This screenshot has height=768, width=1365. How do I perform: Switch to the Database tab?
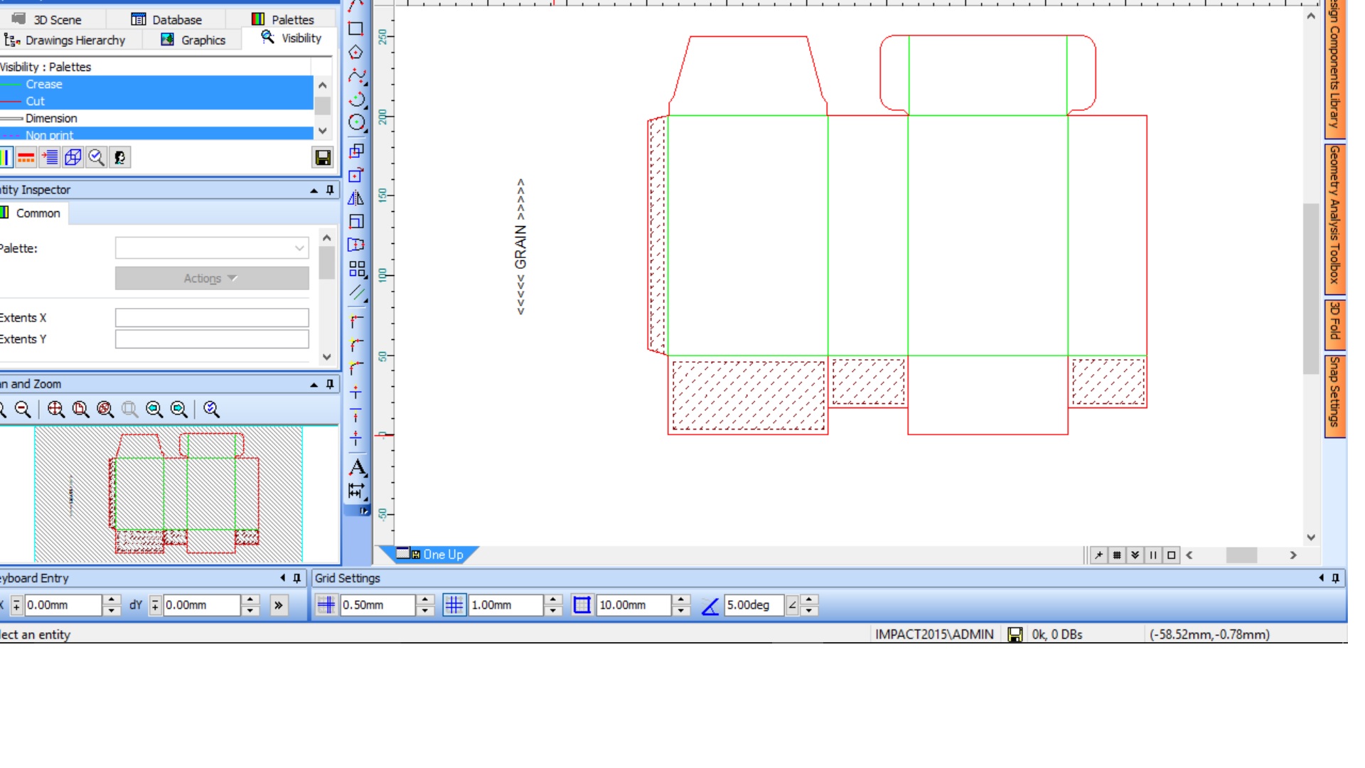tap(166, 20)
